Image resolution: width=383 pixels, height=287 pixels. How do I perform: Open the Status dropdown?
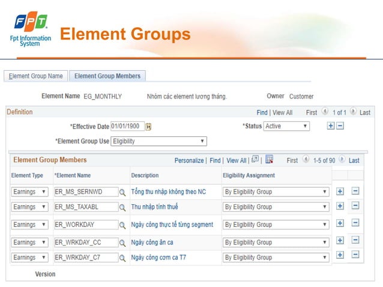(286, 126)
